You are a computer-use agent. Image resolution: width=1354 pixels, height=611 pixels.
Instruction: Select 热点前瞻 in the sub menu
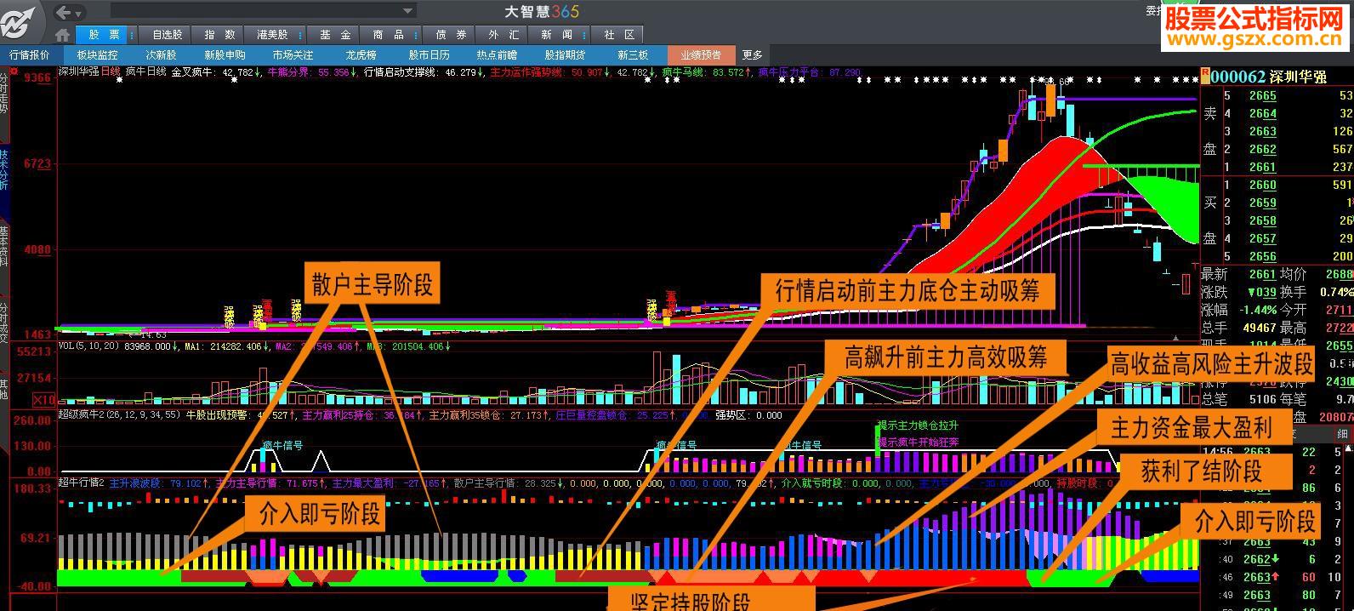(497, 55)
